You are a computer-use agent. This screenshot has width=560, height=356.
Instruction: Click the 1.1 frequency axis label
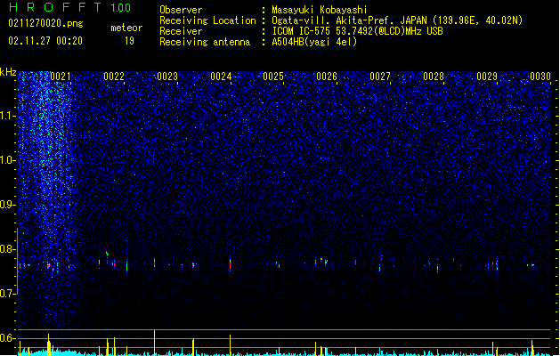pyautogui.click(x=8, y=116)
